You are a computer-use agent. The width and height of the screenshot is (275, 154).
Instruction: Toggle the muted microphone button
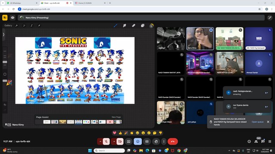pos(106,142)
